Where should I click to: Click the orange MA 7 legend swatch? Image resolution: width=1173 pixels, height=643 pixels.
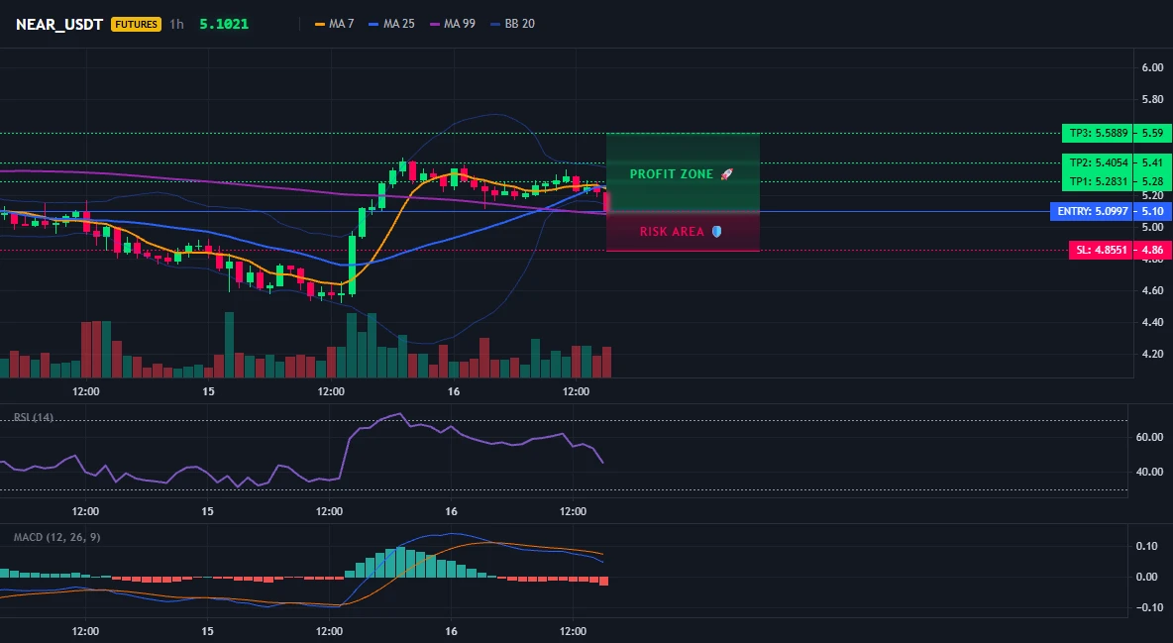(x=320, y=24)
